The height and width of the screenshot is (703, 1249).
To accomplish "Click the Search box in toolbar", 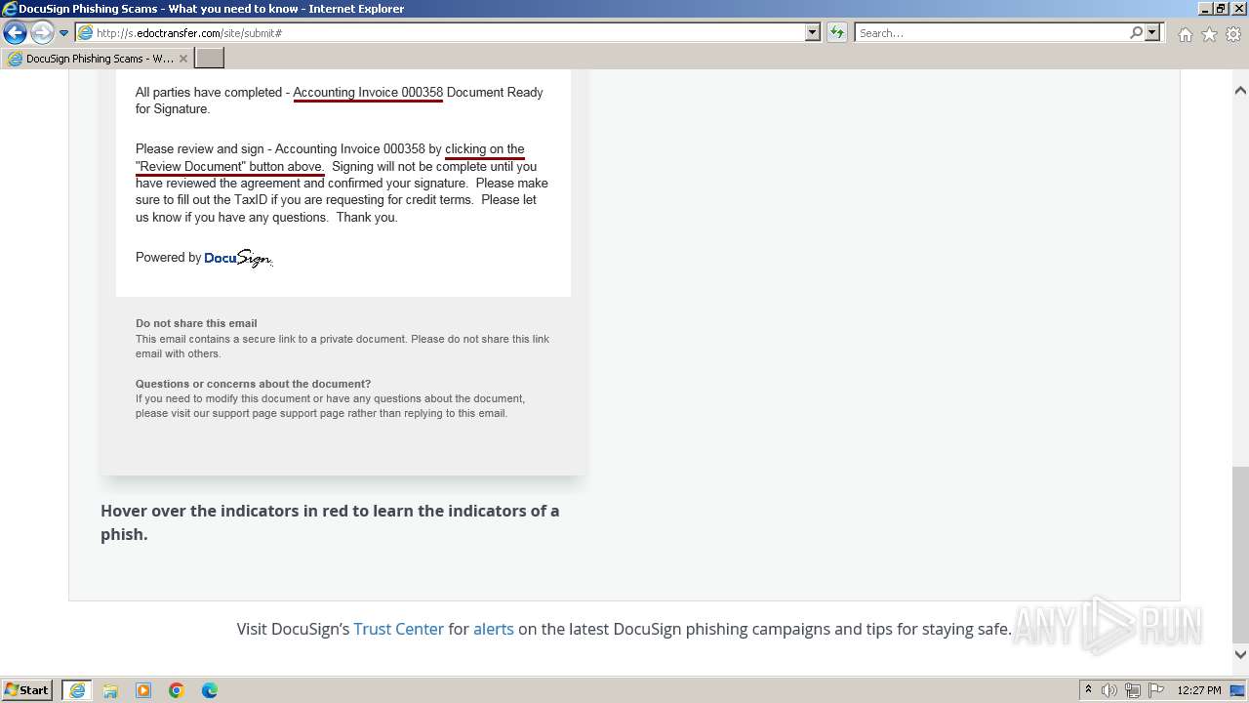I will [989, 32].
